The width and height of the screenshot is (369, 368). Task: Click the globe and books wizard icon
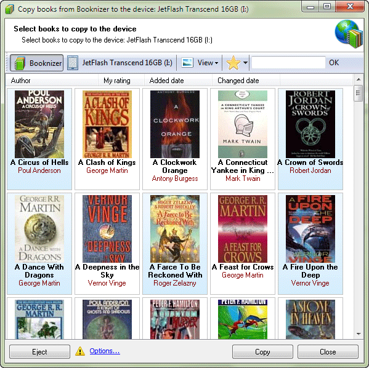349,34
